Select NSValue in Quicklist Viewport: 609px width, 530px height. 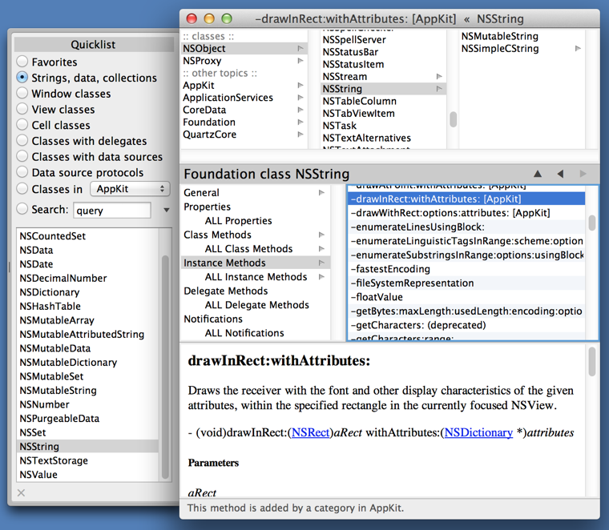(88, 474)
